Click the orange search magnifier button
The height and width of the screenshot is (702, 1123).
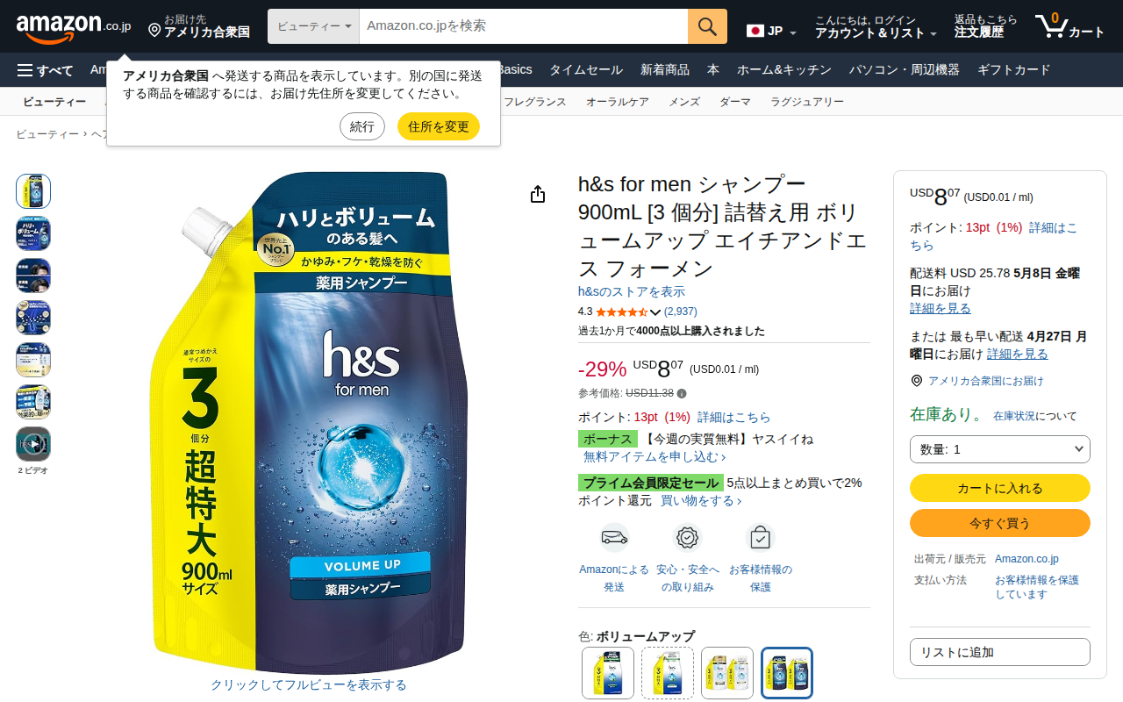click(x=707, y=26)
